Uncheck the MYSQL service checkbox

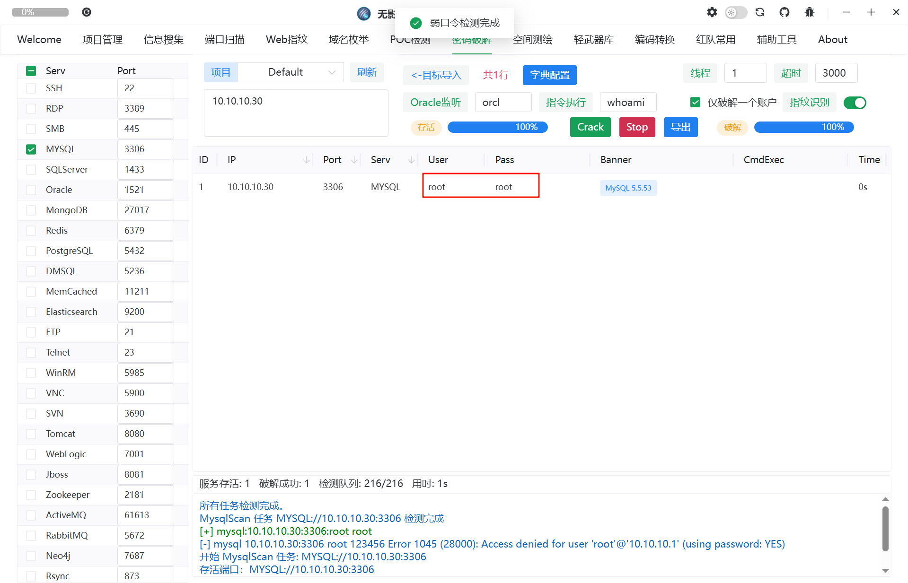click(31, 149)
